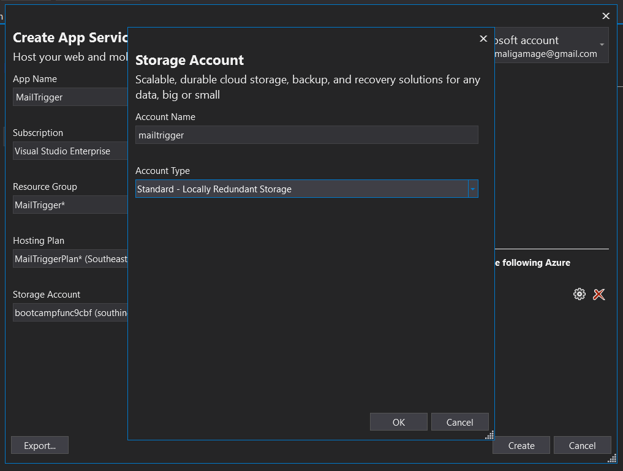This screenshot has height=471, width=623.
Task: Open the Account Type dropdown arrow
Action: (x=473, y=189)
